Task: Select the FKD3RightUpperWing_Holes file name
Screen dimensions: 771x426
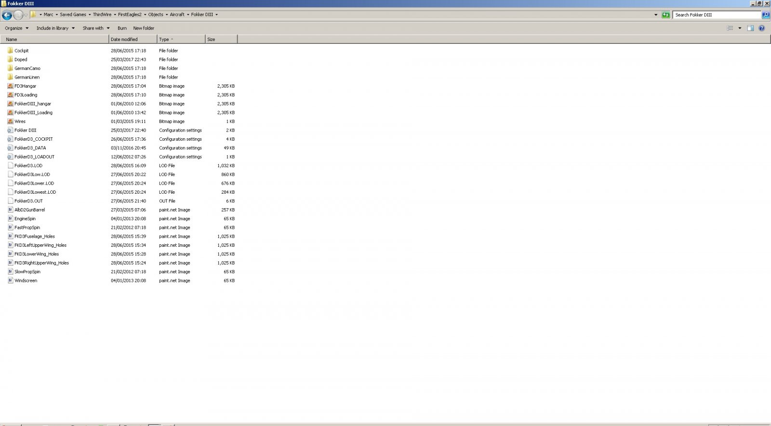Action: [x=41, y=263]
